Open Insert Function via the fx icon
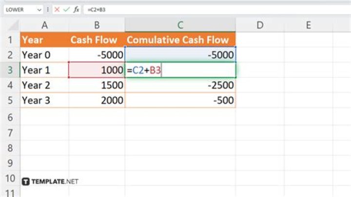This screenshot has height=197, width=351. 77,10
